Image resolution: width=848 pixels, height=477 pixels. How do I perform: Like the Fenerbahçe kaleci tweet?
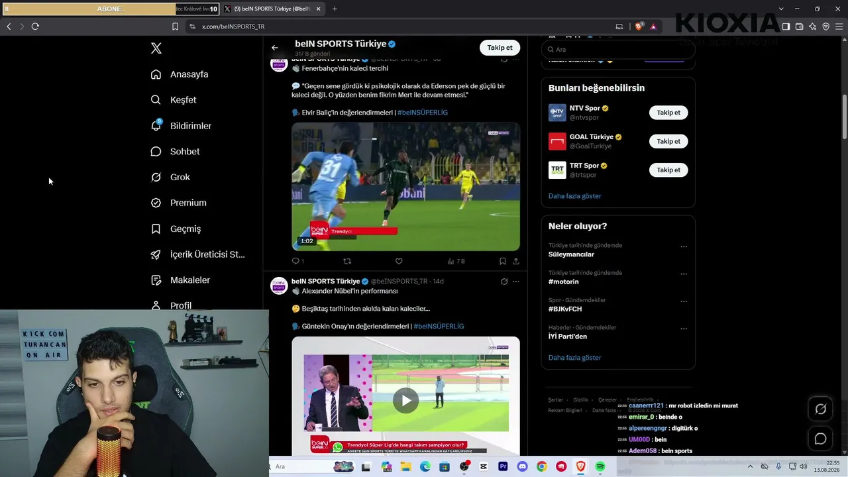tap(399, 261)
